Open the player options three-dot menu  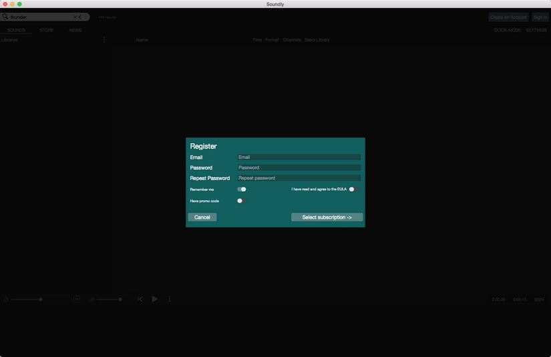[x=169, y=299]
